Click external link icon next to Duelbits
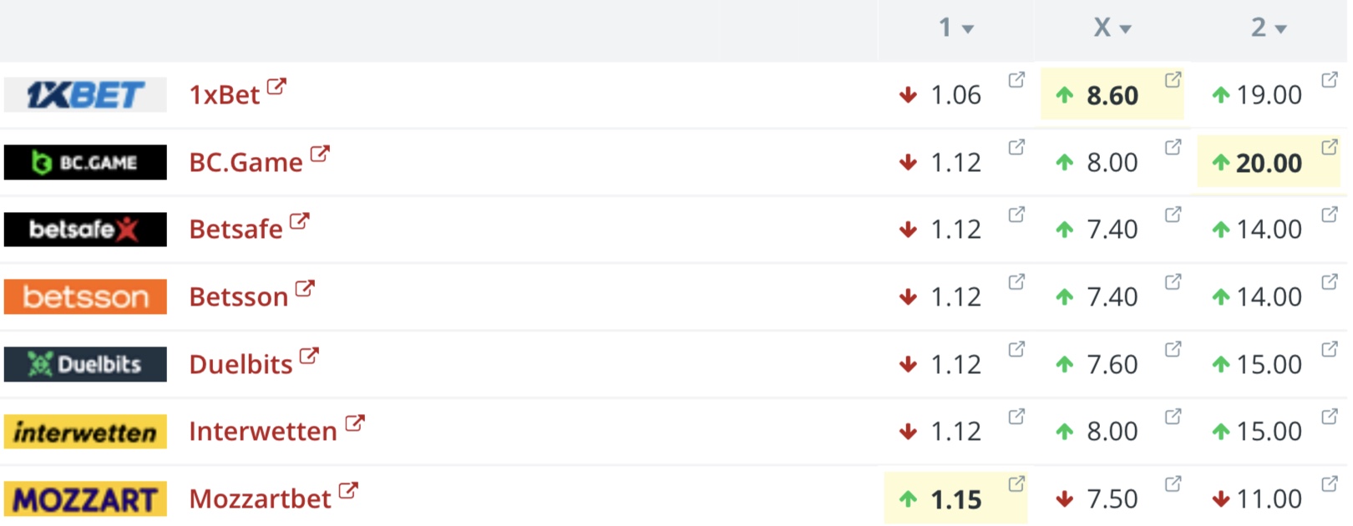The height and width of the screenshot is (526, 1353). pyautogui.click(x=309, y=356)
